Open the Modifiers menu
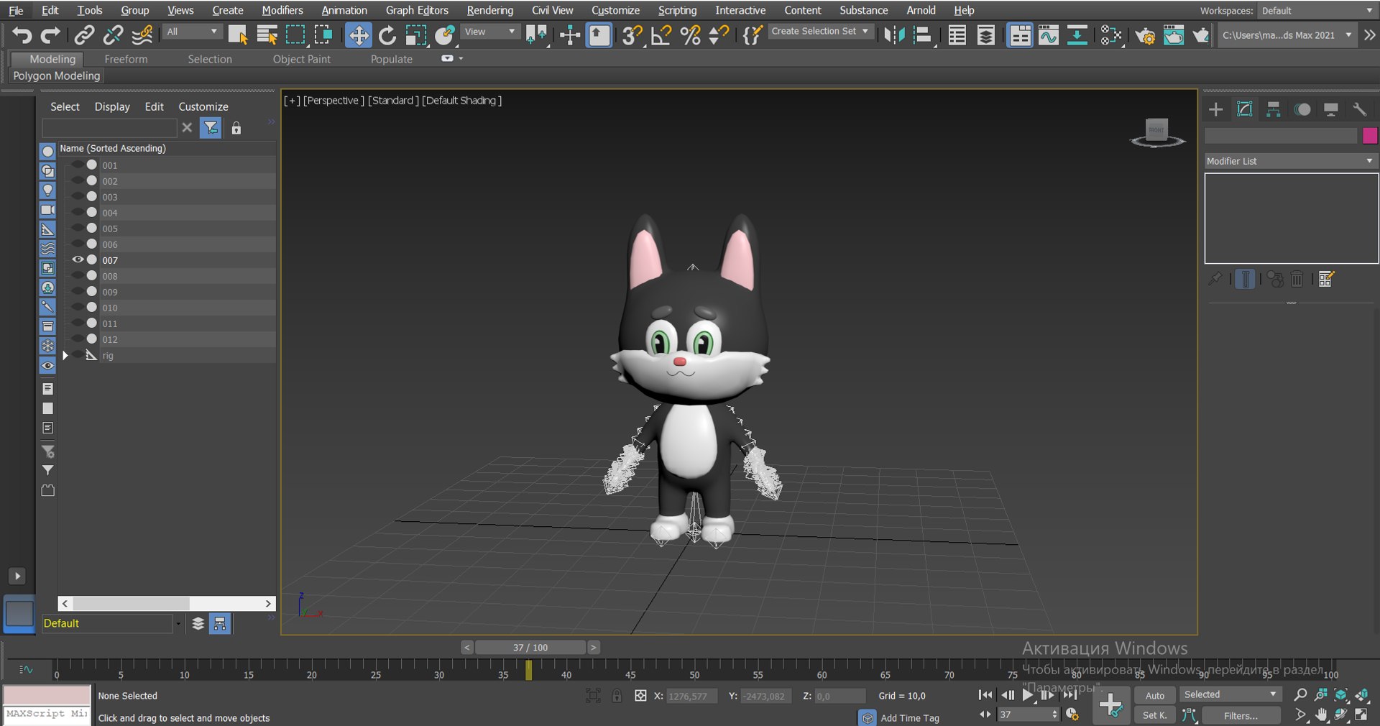The width and height of the screenshot is (1380, 726). (282, 10)
